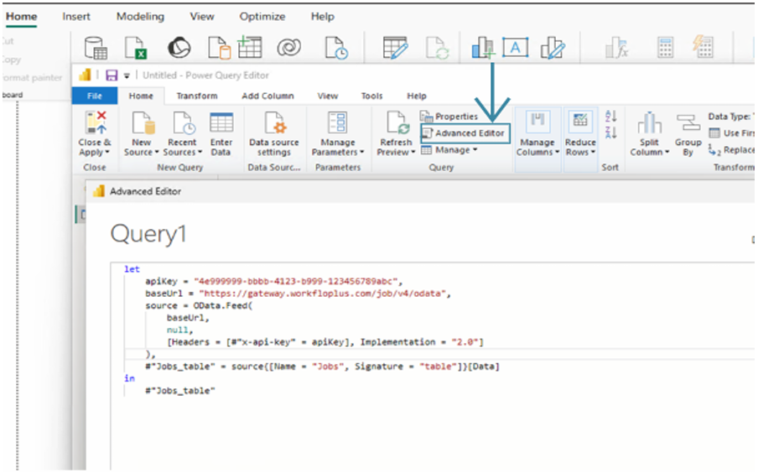This screenshot has height=473, width=758.
Task: Open the View tab in Power BI
Action: 201,17
